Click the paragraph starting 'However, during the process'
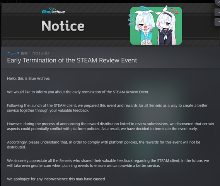The image size is (220, 186). coord(111,126)
